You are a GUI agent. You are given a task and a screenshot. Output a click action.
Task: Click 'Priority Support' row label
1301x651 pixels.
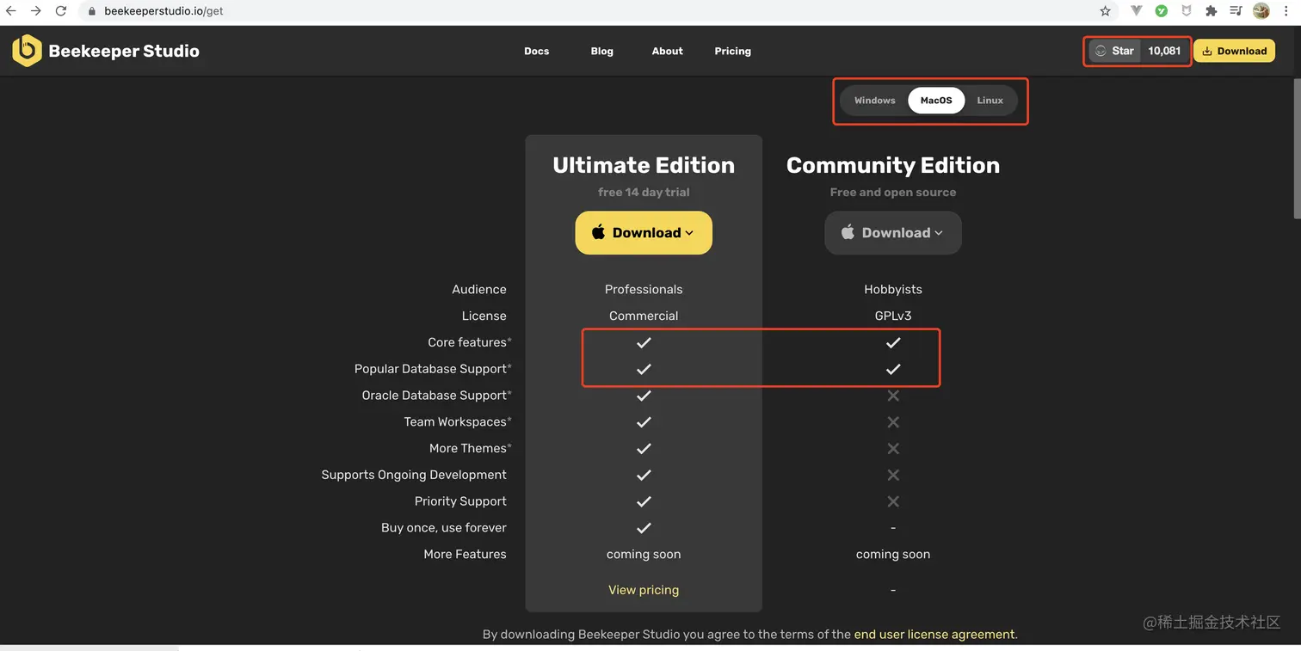pyautogui.click(x=460, y=501)
